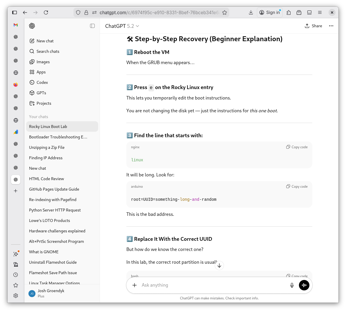Screen dimensions: 346x311
Task: Toggle the browser sidebar panel button
Action: [x=15, y=12]
